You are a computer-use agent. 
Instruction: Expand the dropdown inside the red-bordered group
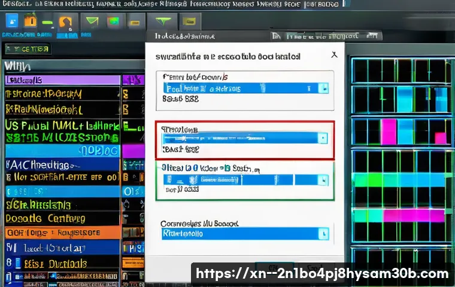[323, 138]
